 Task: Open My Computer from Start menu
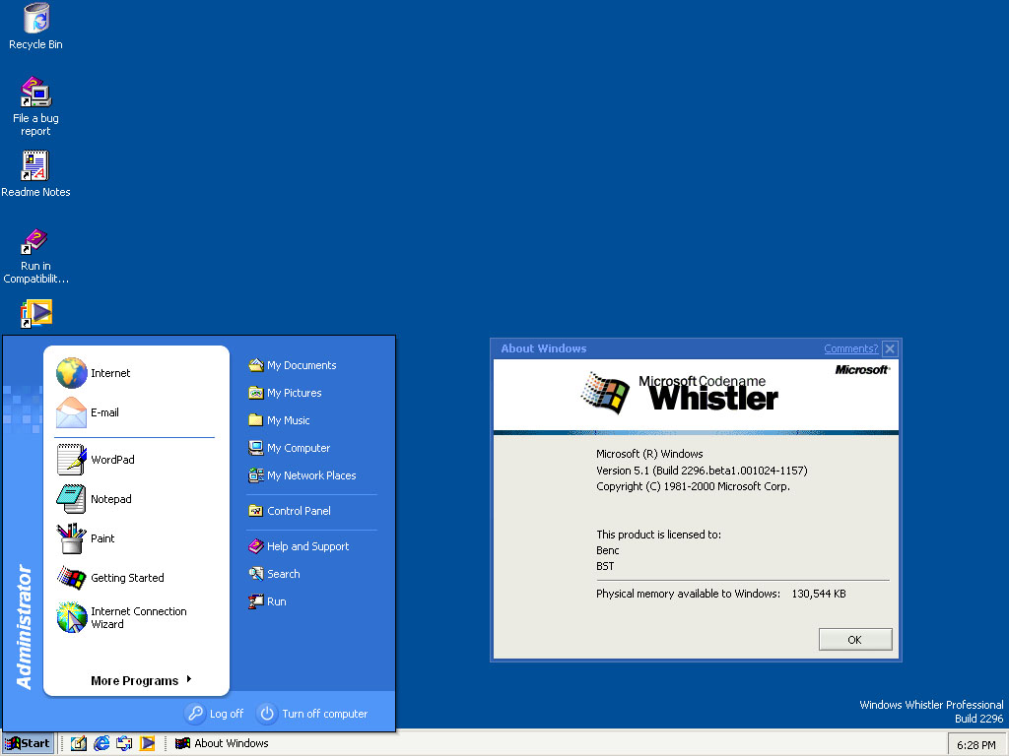point(290,448)
